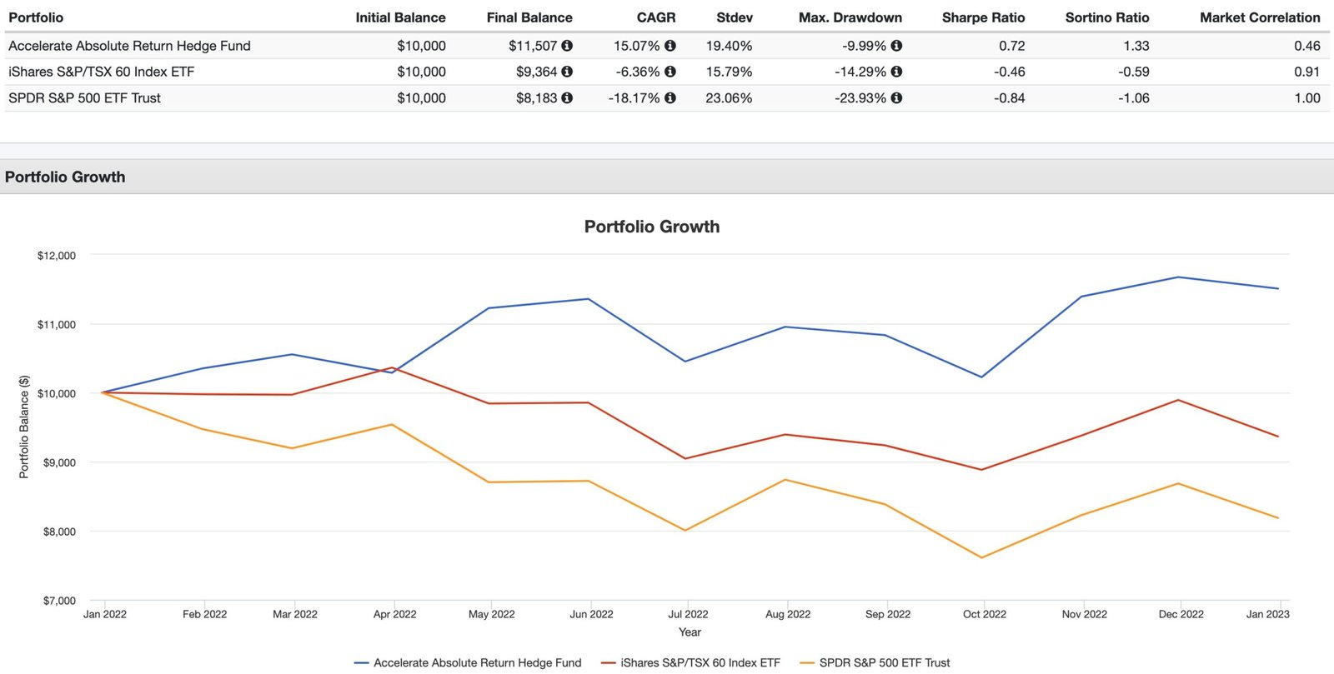The width and height of the screenshot is (1334, 674).
Task: Click the Portfolio column header
Action: click(36, 17)
